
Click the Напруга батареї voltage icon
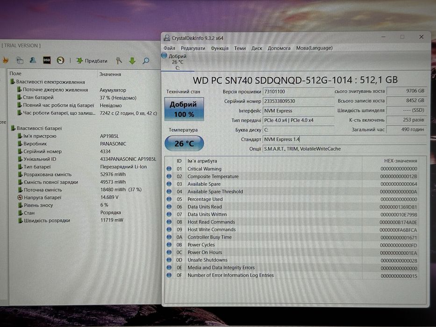(x=20, y=198)
